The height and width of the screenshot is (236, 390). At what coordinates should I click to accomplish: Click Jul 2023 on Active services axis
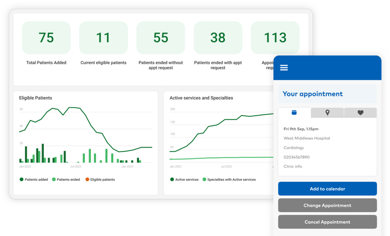tap(226, 167)
